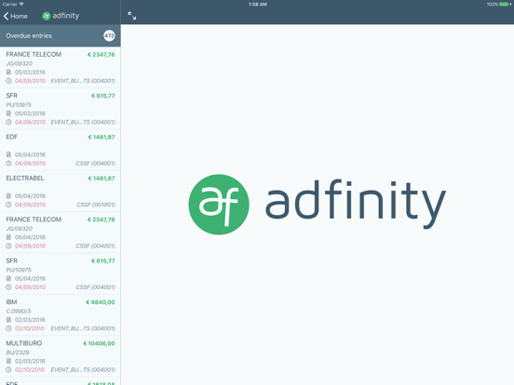Click the document icon in the EDF entry
The image size is (514, 385).
pos(9,154)
